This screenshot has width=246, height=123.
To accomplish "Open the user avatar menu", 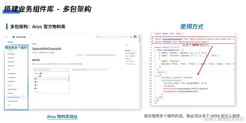I will click(135, 37).
